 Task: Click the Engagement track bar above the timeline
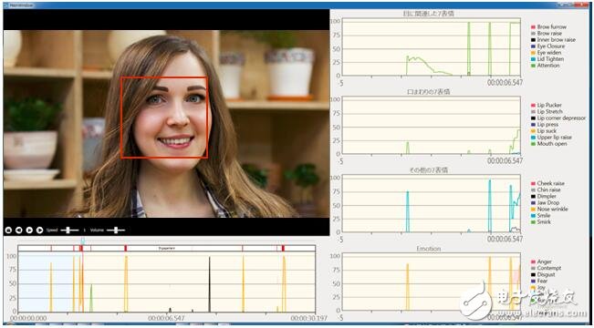(166, 248)
